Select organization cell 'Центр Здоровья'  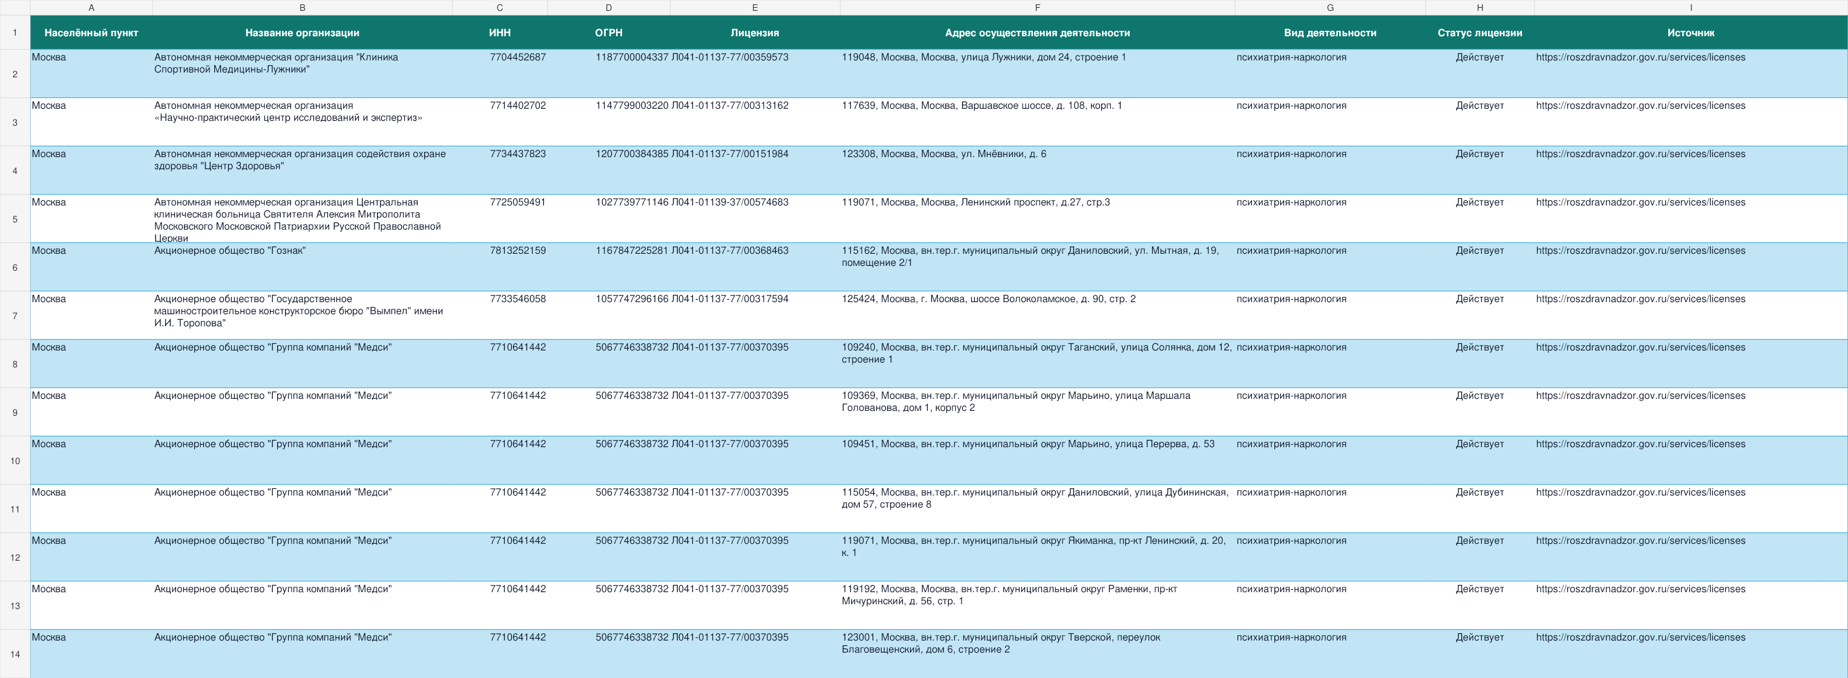302,170
